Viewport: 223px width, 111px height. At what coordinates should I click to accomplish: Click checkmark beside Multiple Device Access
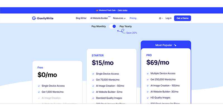pyautogui.click(x=148, y=74)
